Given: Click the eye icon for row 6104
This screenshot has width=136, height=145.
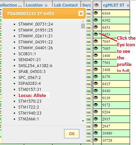Looking at the screenshot, I should point(96,13).
